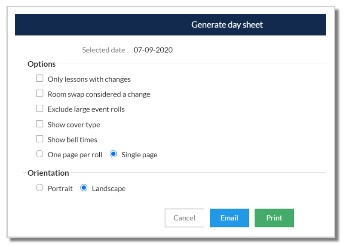This screenshot has width=343, height=246.
Task: Click the Room swap considered a change text
Action: pyautogui.click(x=99, y=94)
